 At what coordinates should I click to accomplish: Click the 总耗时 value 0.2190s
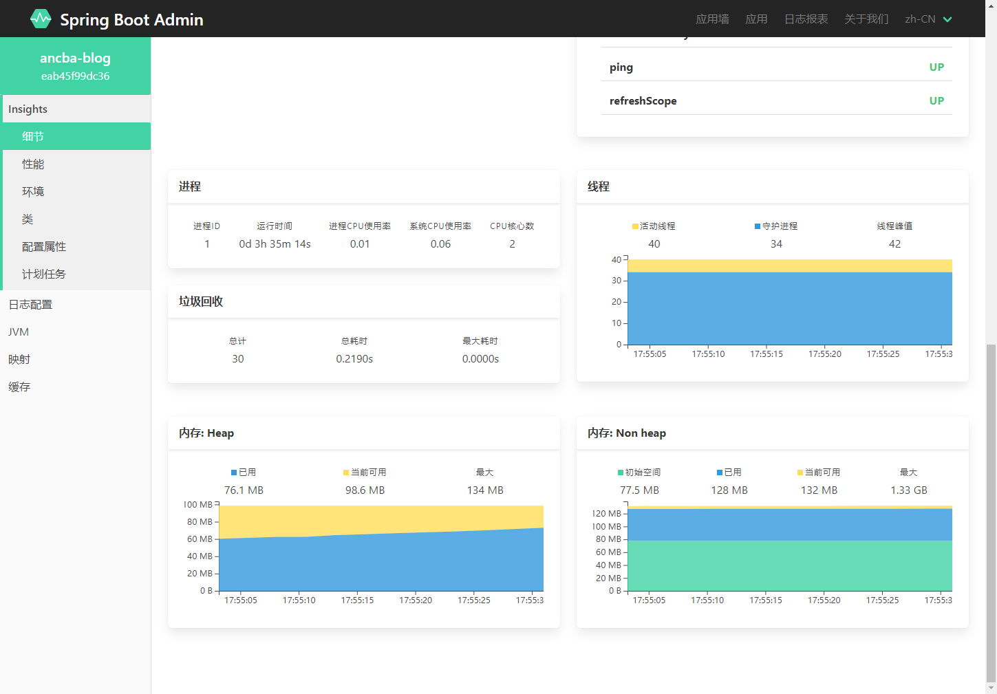coord(354,359)
